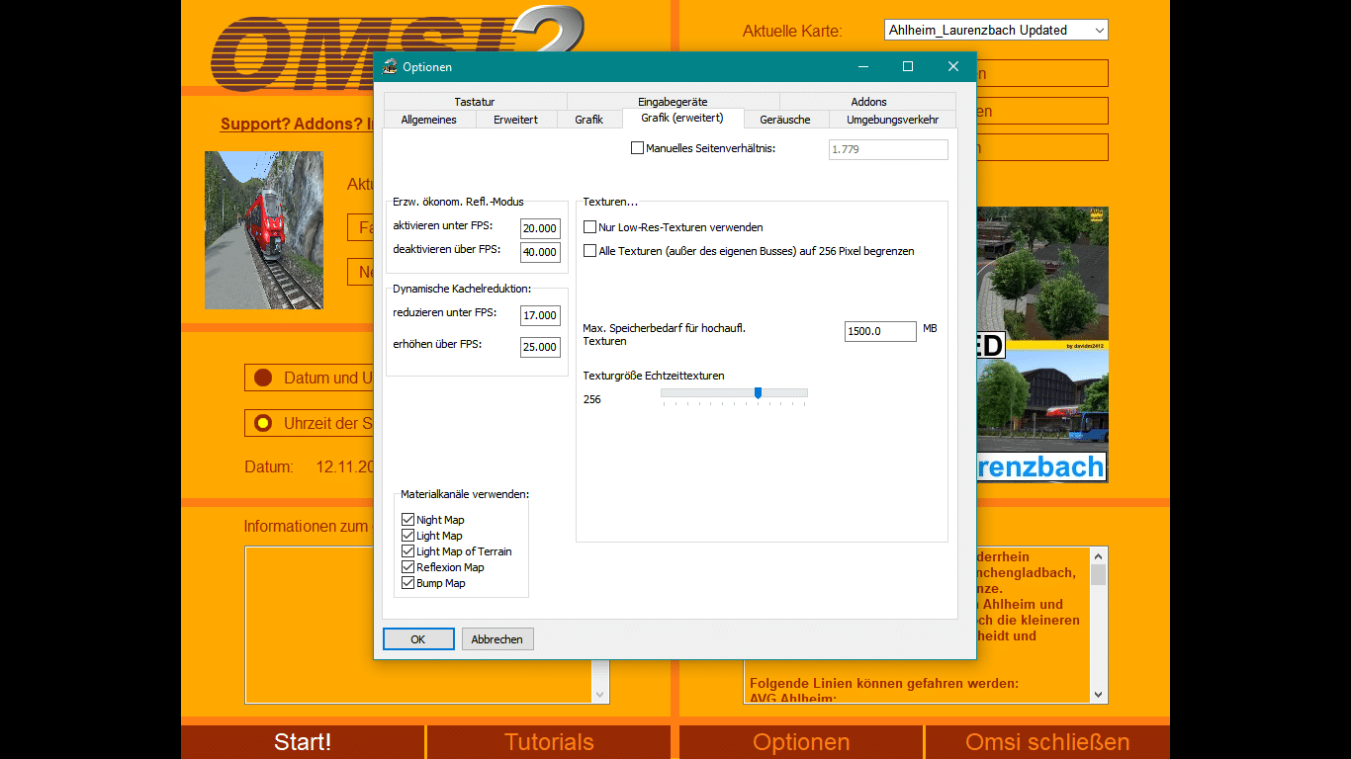1351x759 pixels.
Task: Confirm settings with the OK button
Action: coord(418,639)
